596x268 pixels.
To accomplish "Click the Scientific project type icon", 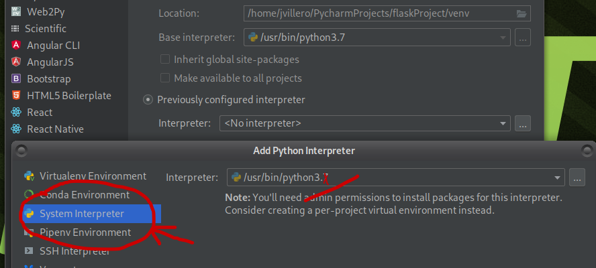I will click(x=15, y=29).
